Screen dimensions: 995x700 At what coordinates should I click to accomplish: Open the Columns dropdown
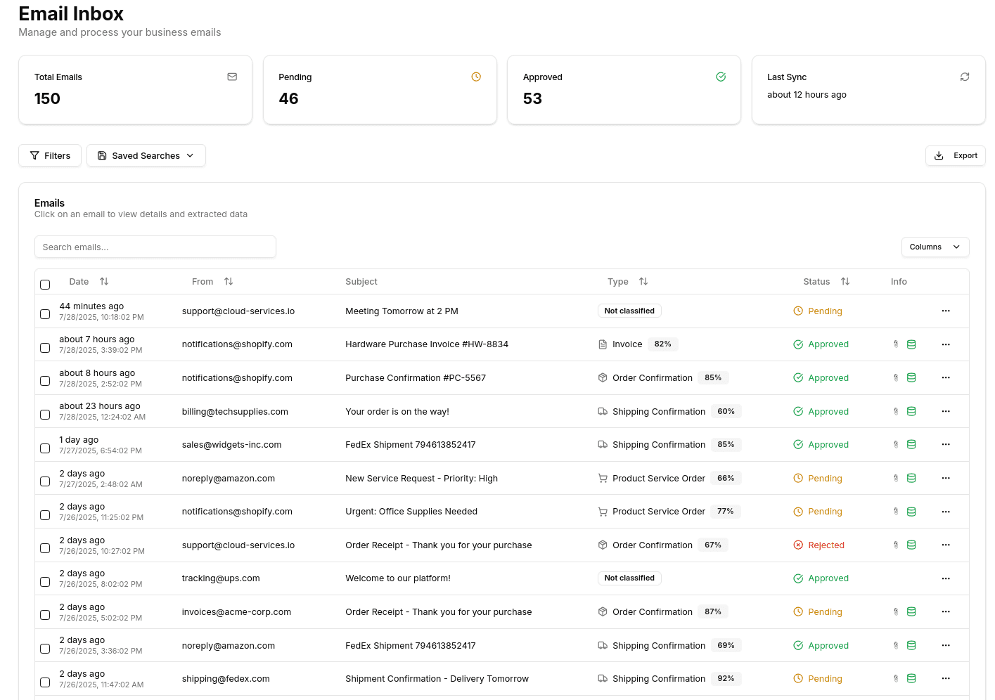click(x=935, y=247)
